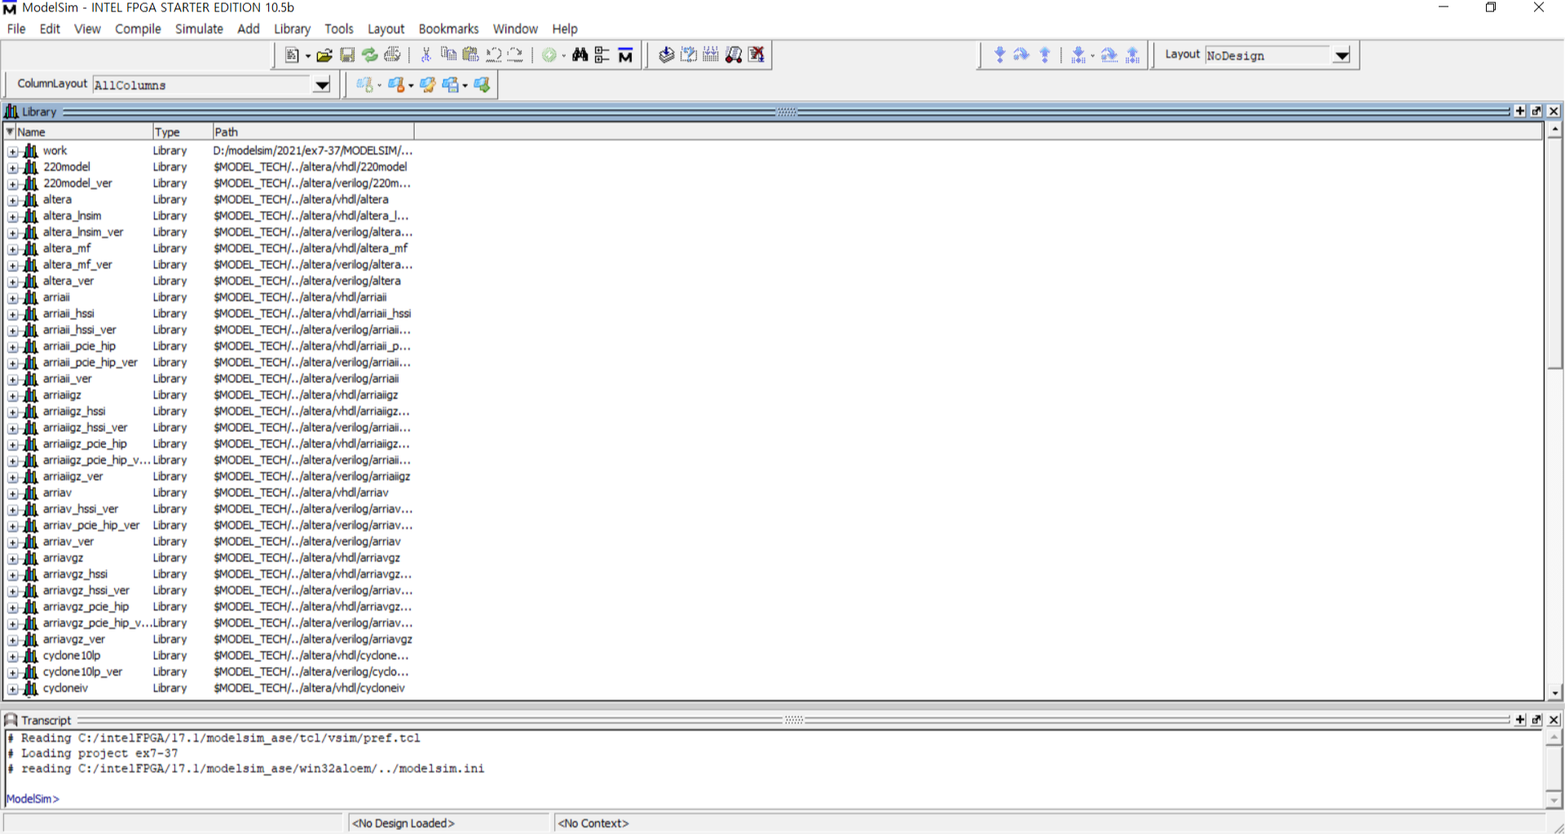Zoom the Transcript pane with plus button
1565x834 pixels.
1519,720
